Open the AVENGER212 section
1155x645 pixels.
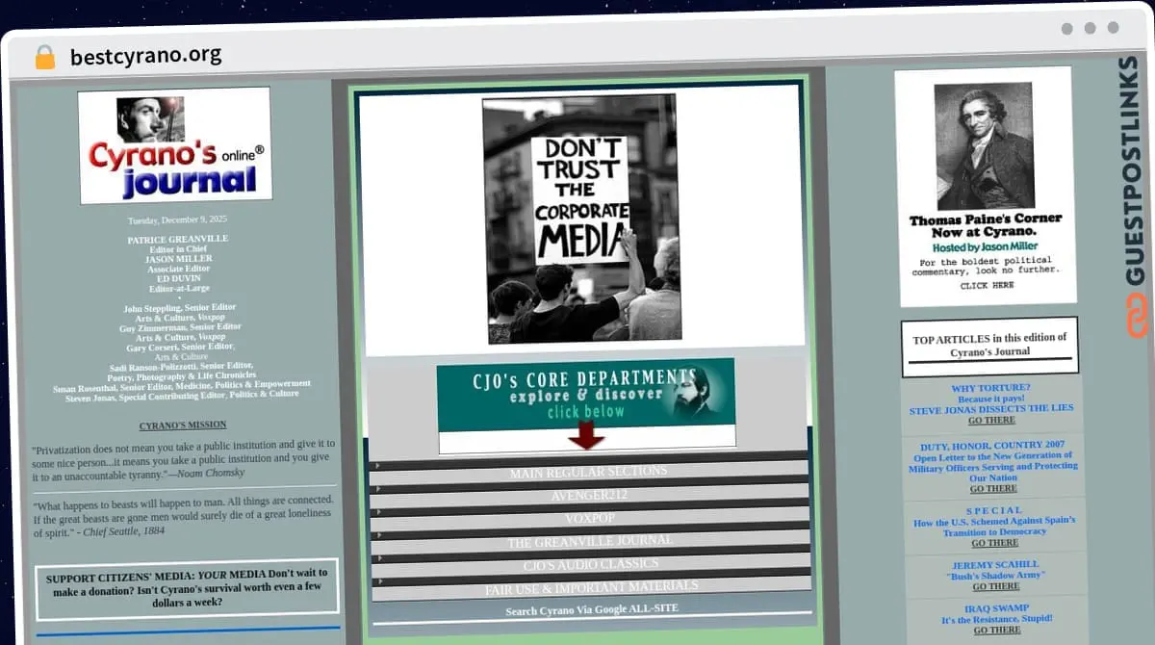[x=589, y=495]
